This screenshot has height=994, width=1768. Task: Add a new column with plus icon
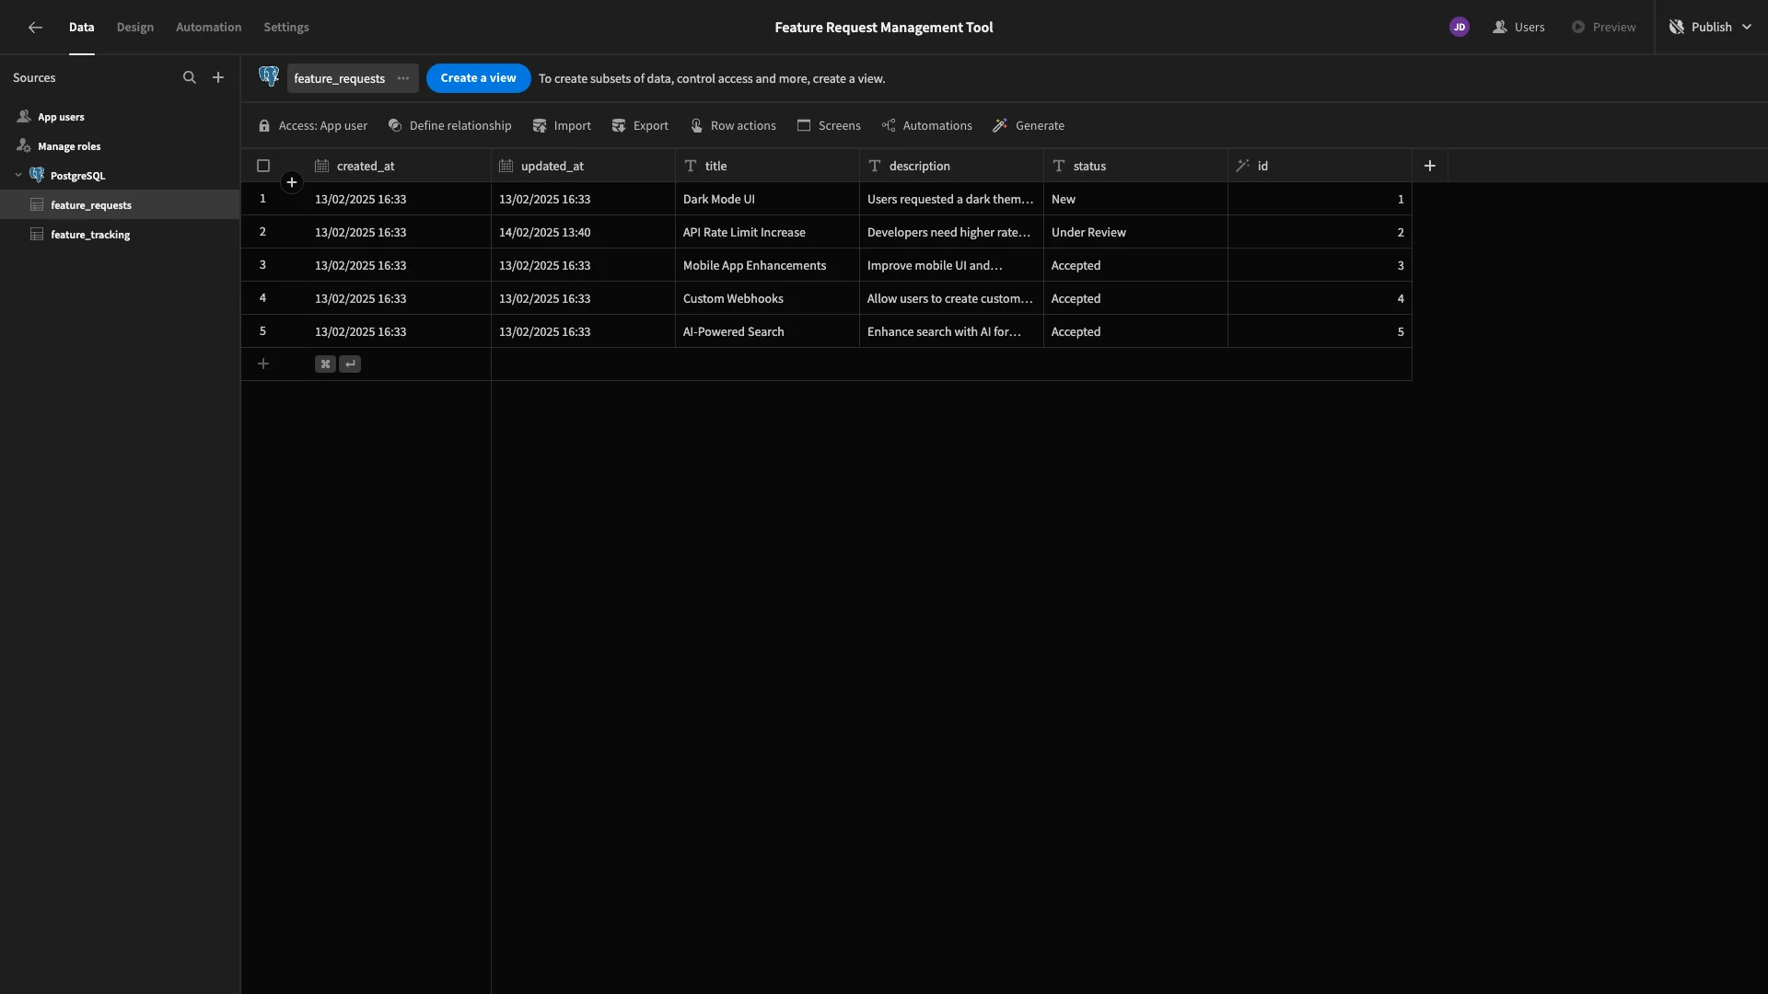[x=1430, y=166]
